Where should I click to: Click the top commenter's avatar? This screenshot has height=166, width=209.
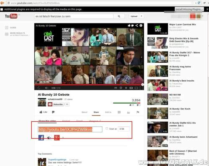[x=42, y=162]
